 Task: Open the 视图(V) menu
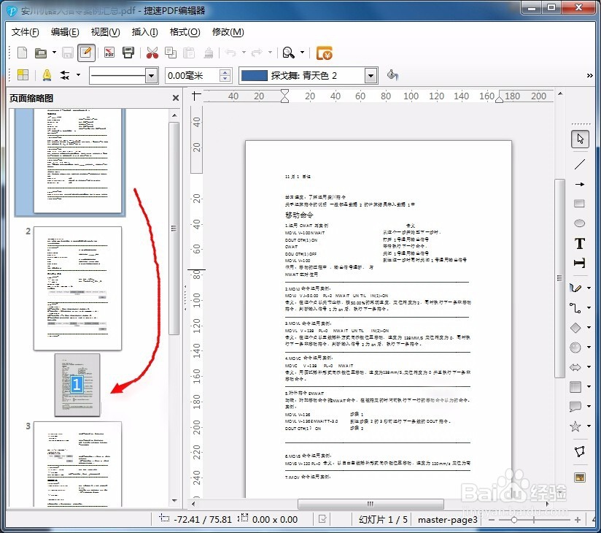[105, 32]
